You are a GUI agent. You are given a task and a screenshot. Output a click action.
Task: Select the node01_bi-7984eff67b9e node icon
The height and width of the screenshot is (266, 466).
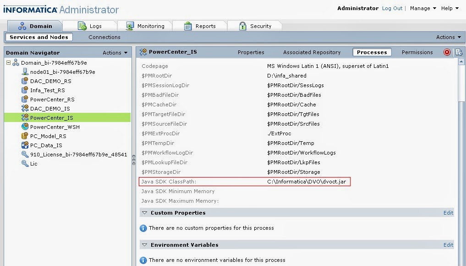click(26, 72)
